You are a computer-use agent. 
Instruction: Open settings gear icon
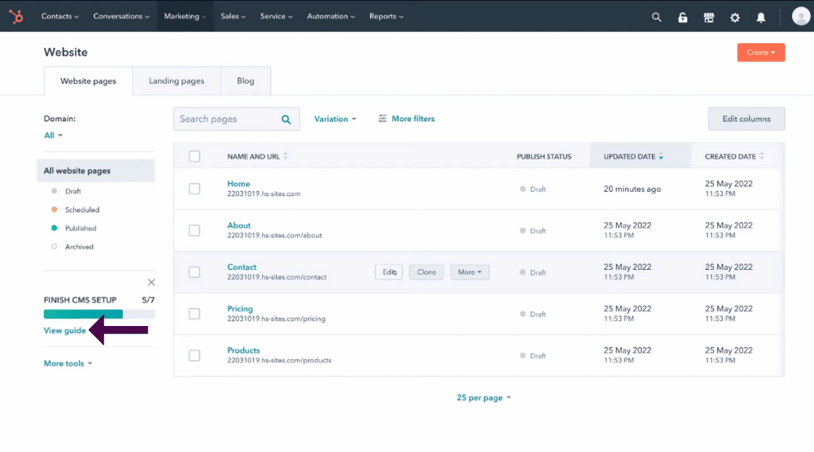pyautogui.click(x=734, y=17)
